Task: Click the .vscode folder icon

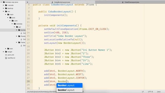Action: point(6,5)
